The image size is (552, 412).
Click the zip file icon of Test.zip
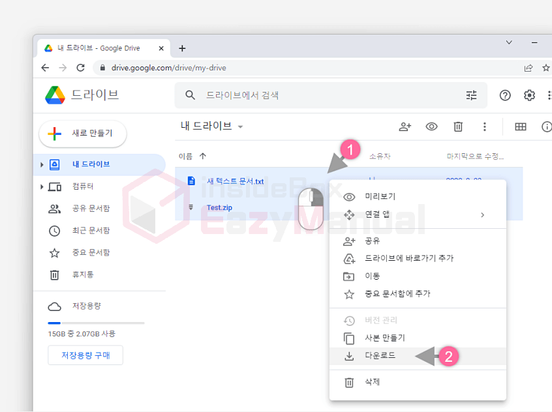[x=191, y=207]
